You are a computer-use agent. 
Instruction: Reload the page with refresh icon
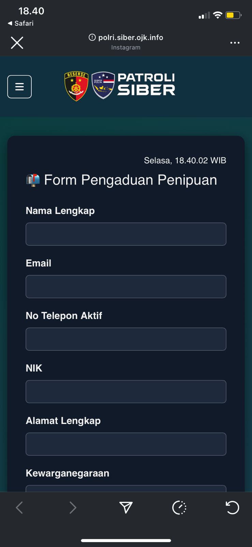233,508
